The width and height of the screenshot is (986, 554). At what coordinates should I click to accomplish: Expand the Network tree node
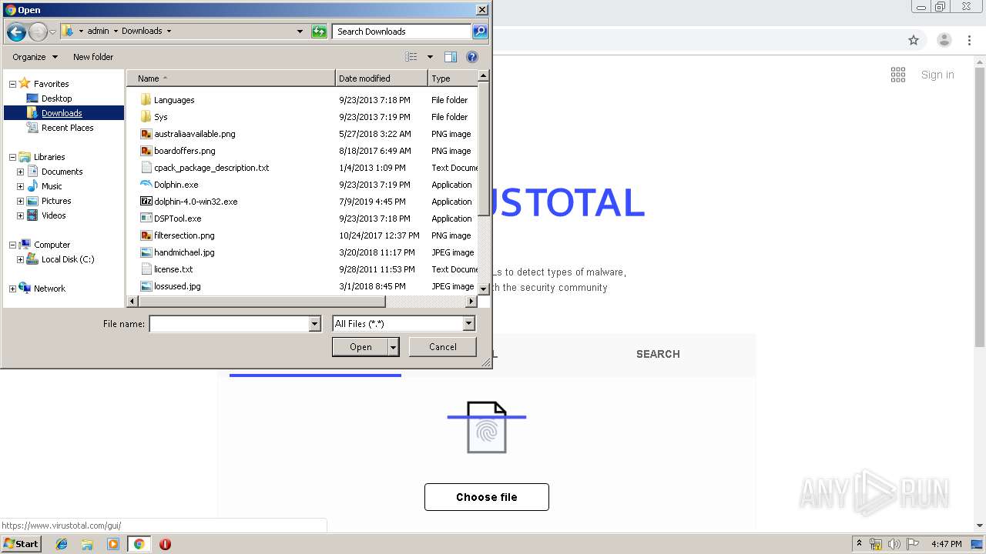12,289
